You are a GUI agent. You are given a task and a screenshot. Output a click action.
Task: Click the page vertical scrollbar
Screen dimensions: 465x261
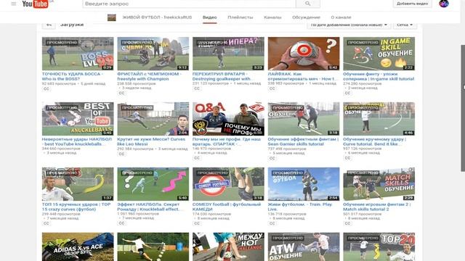coord(463,108)
